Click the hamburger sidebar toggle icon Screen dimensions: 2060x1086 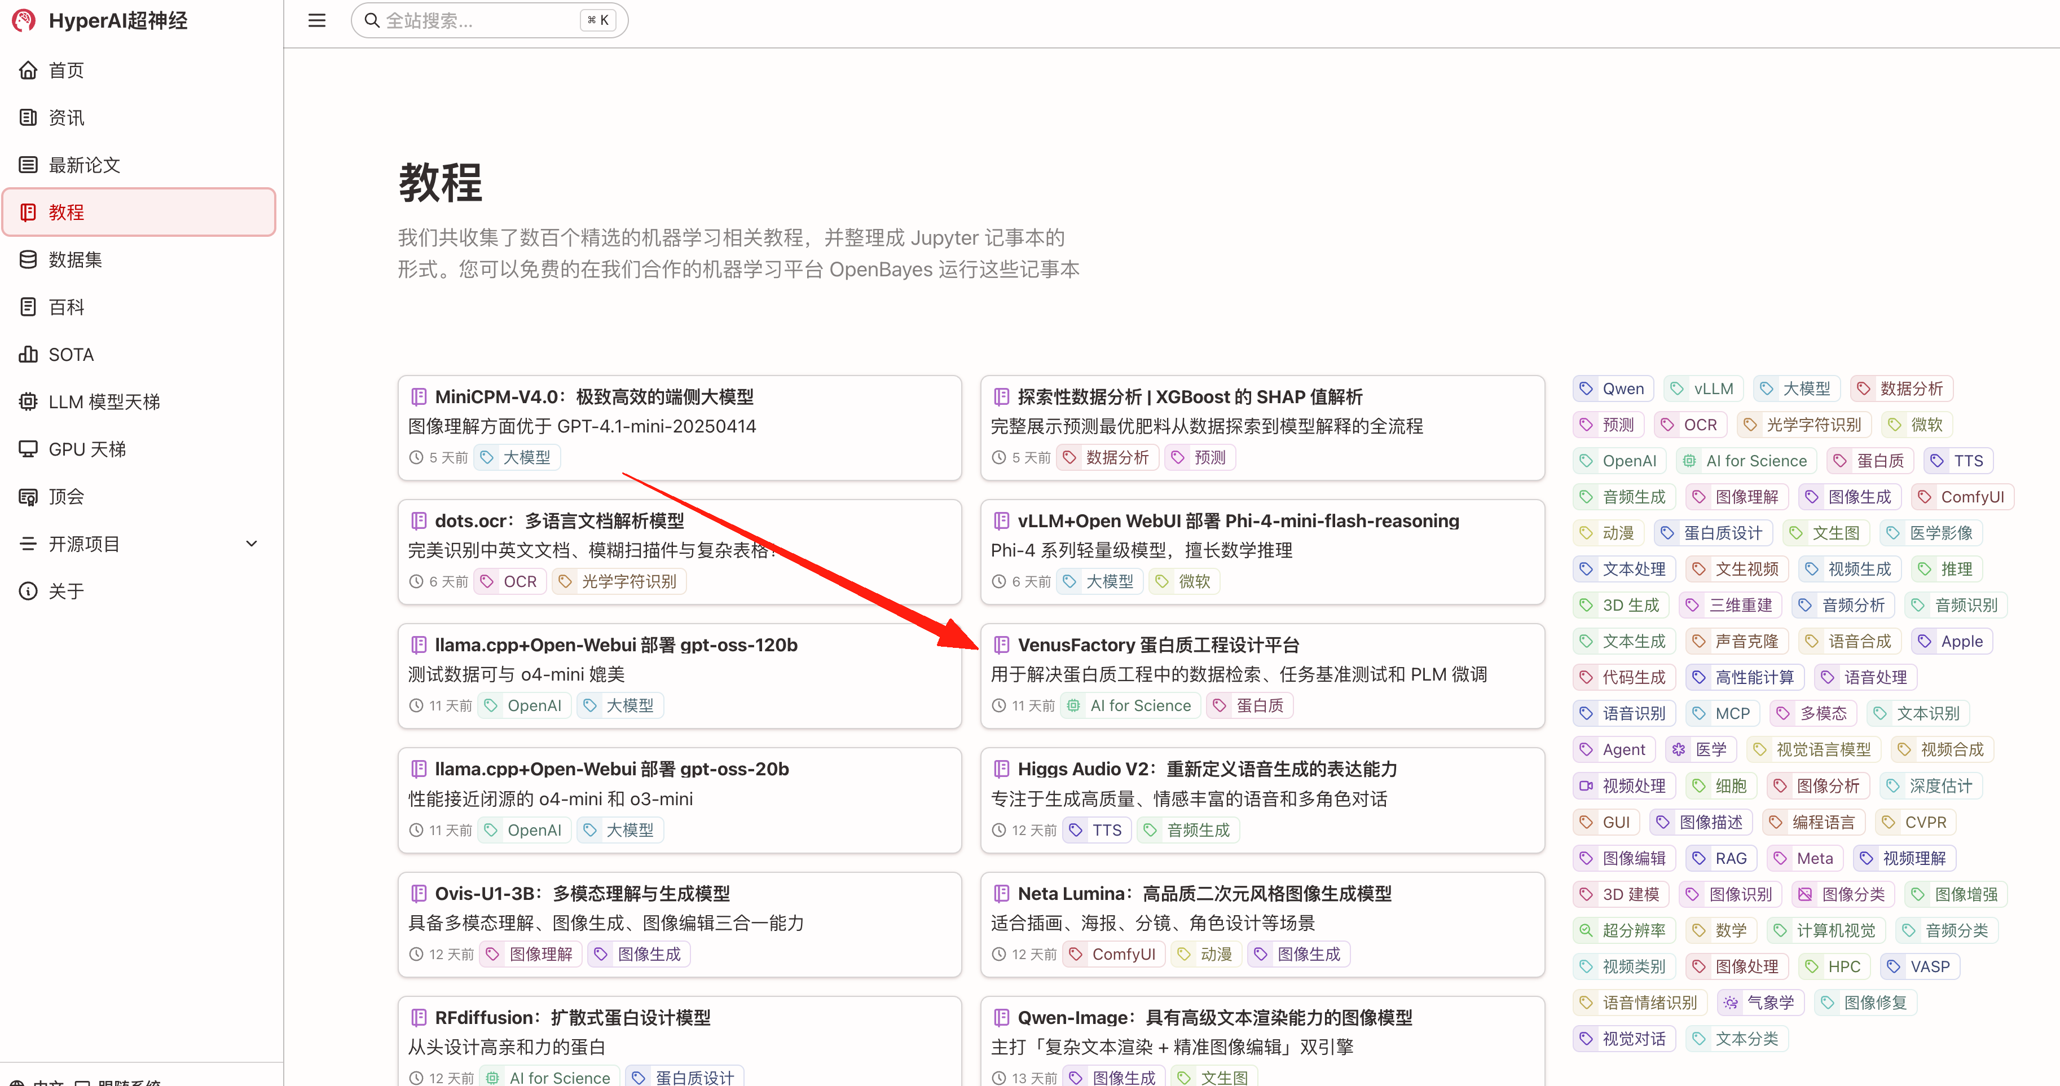[316, 21]
